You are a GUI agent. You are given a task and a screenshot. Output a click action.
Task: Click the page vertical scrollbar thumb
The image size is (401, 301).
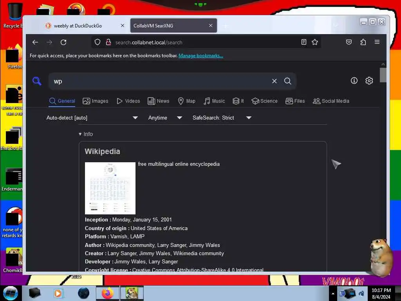(x=383, y=75)
